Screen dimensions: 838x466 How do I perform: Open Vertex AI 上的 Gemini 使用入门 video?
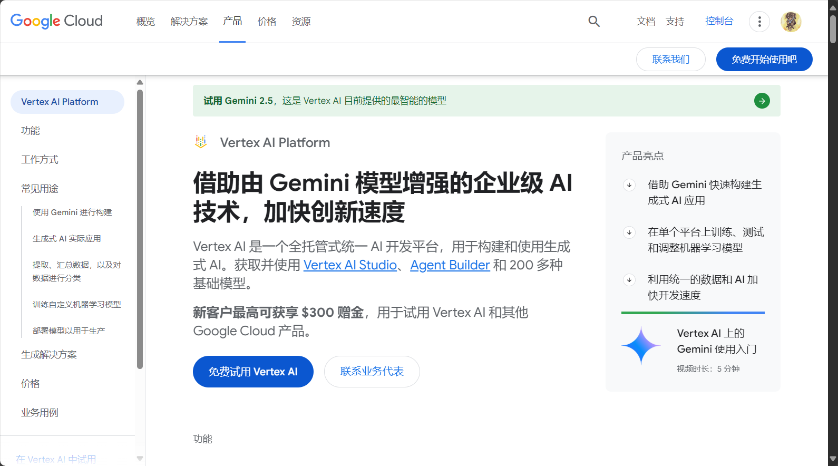click(x=717, y=341)
